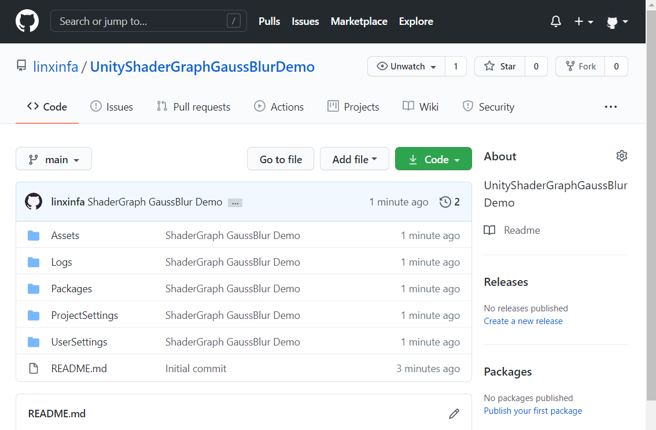Open the UserSettings folder name
This screenshot has height=430, width=656.
coord(79,342)
